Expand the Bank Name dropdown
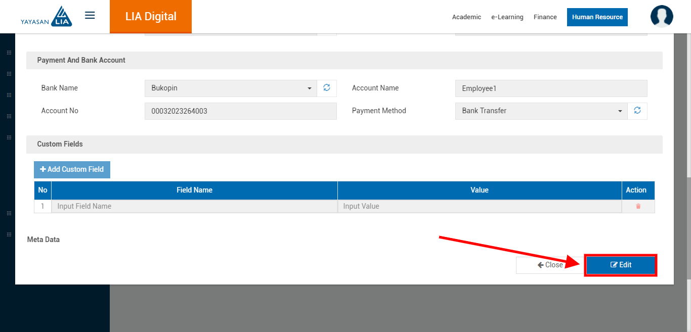This screenshot has height=332, width=691. (x=231, y=88)
